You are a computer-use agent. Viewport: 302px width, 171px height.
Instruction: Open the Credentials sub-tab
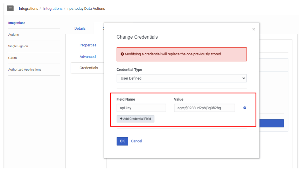point(89,68)
